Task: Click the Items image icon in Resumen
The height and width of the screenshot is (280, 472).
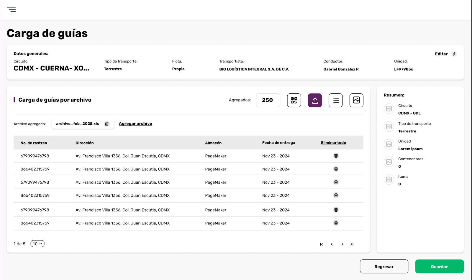Action: tap(389, 179)
